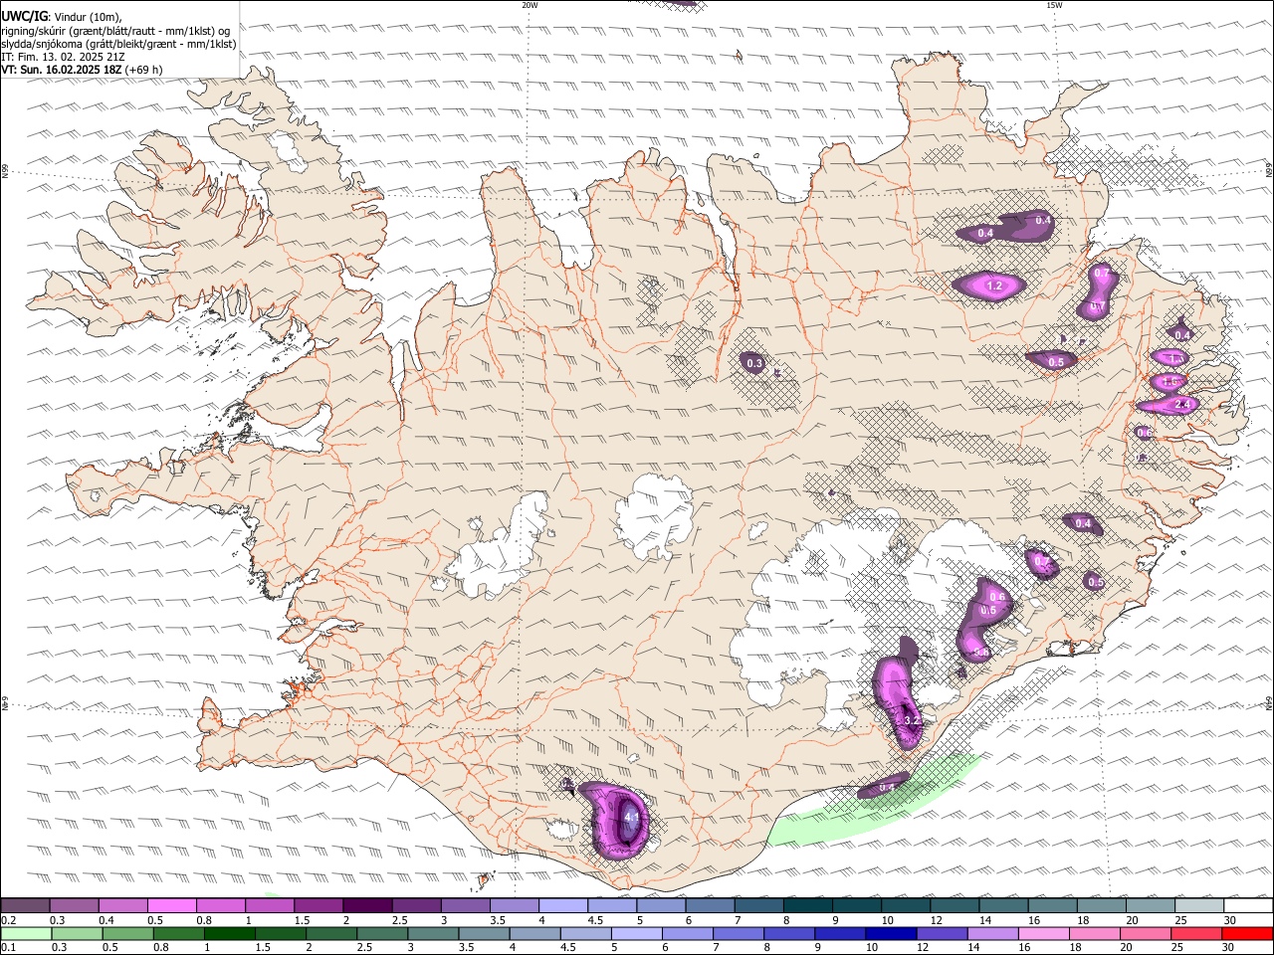
Task: Pick the upper legend swatch labeled 1.5
Action: [318, 905]
